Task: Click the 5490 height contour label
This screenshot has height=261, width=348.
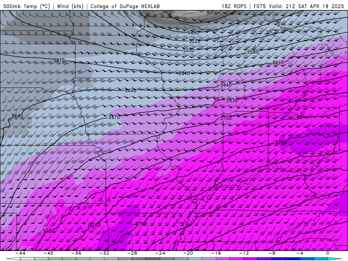Action: coord(193,33)
